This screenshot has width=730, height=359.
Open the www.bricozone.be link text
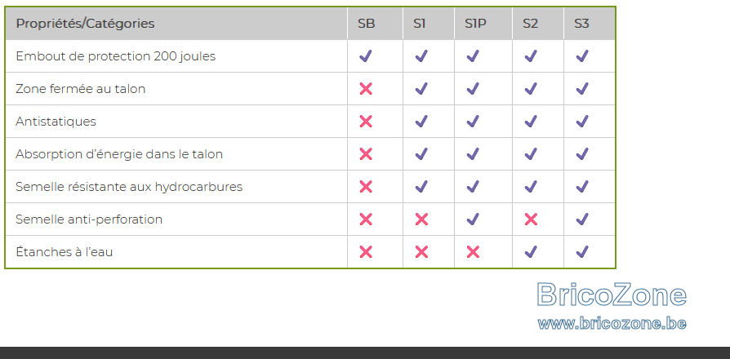(x=612, y=323)
